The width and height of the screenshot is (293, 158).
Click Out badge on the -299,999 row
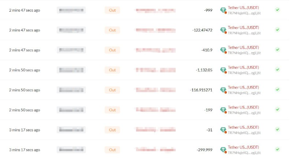112,150
